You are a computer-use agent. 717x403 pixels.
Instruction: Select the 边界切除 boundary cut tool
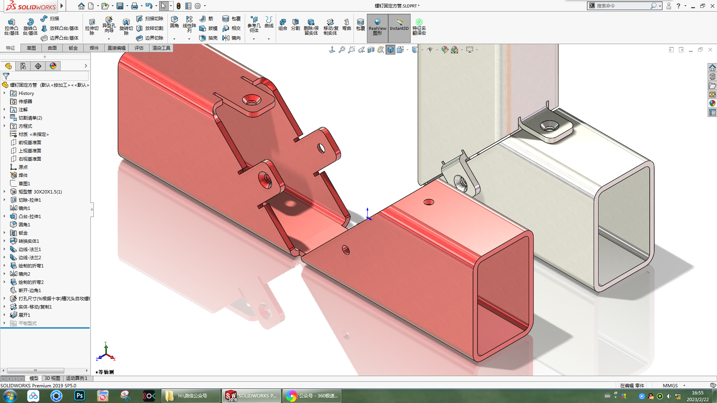point(149,38)
